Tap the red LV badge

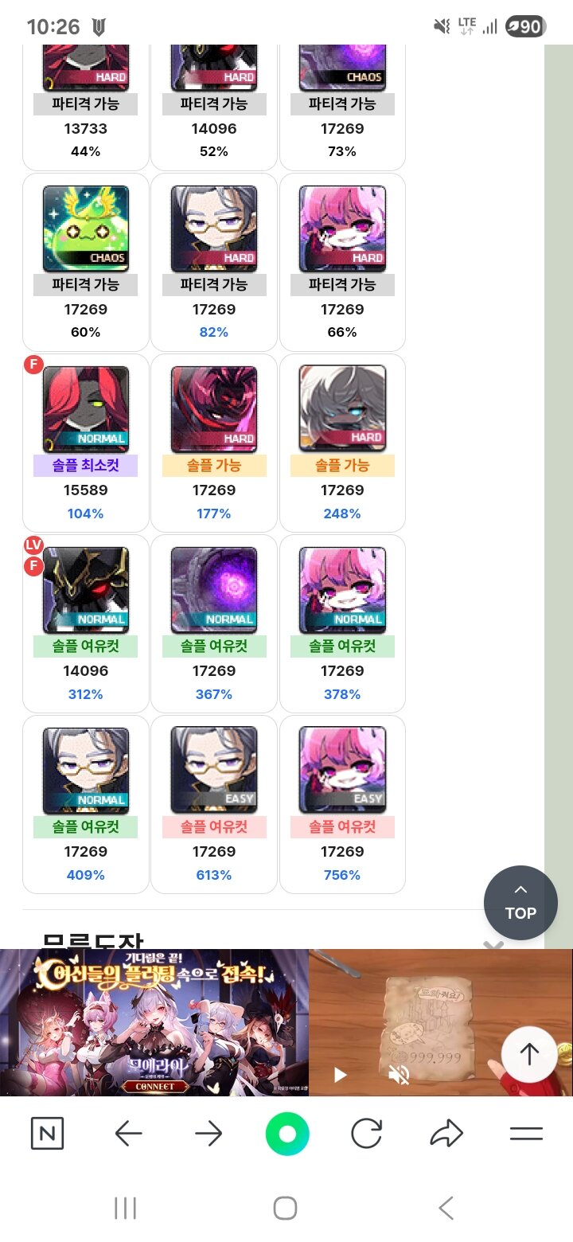[x=33, y=545]
